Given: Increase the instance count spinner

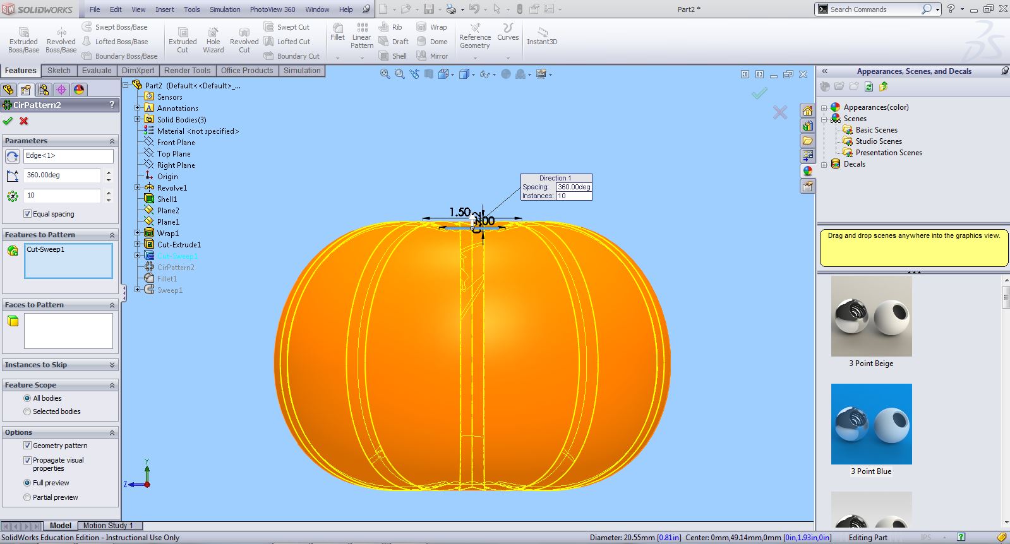Looking at the screenshot, I should tap(109, 192).
